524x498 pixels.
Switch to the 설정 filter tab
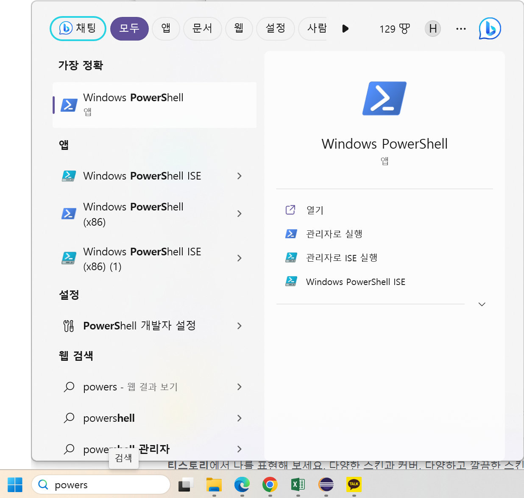276,28
